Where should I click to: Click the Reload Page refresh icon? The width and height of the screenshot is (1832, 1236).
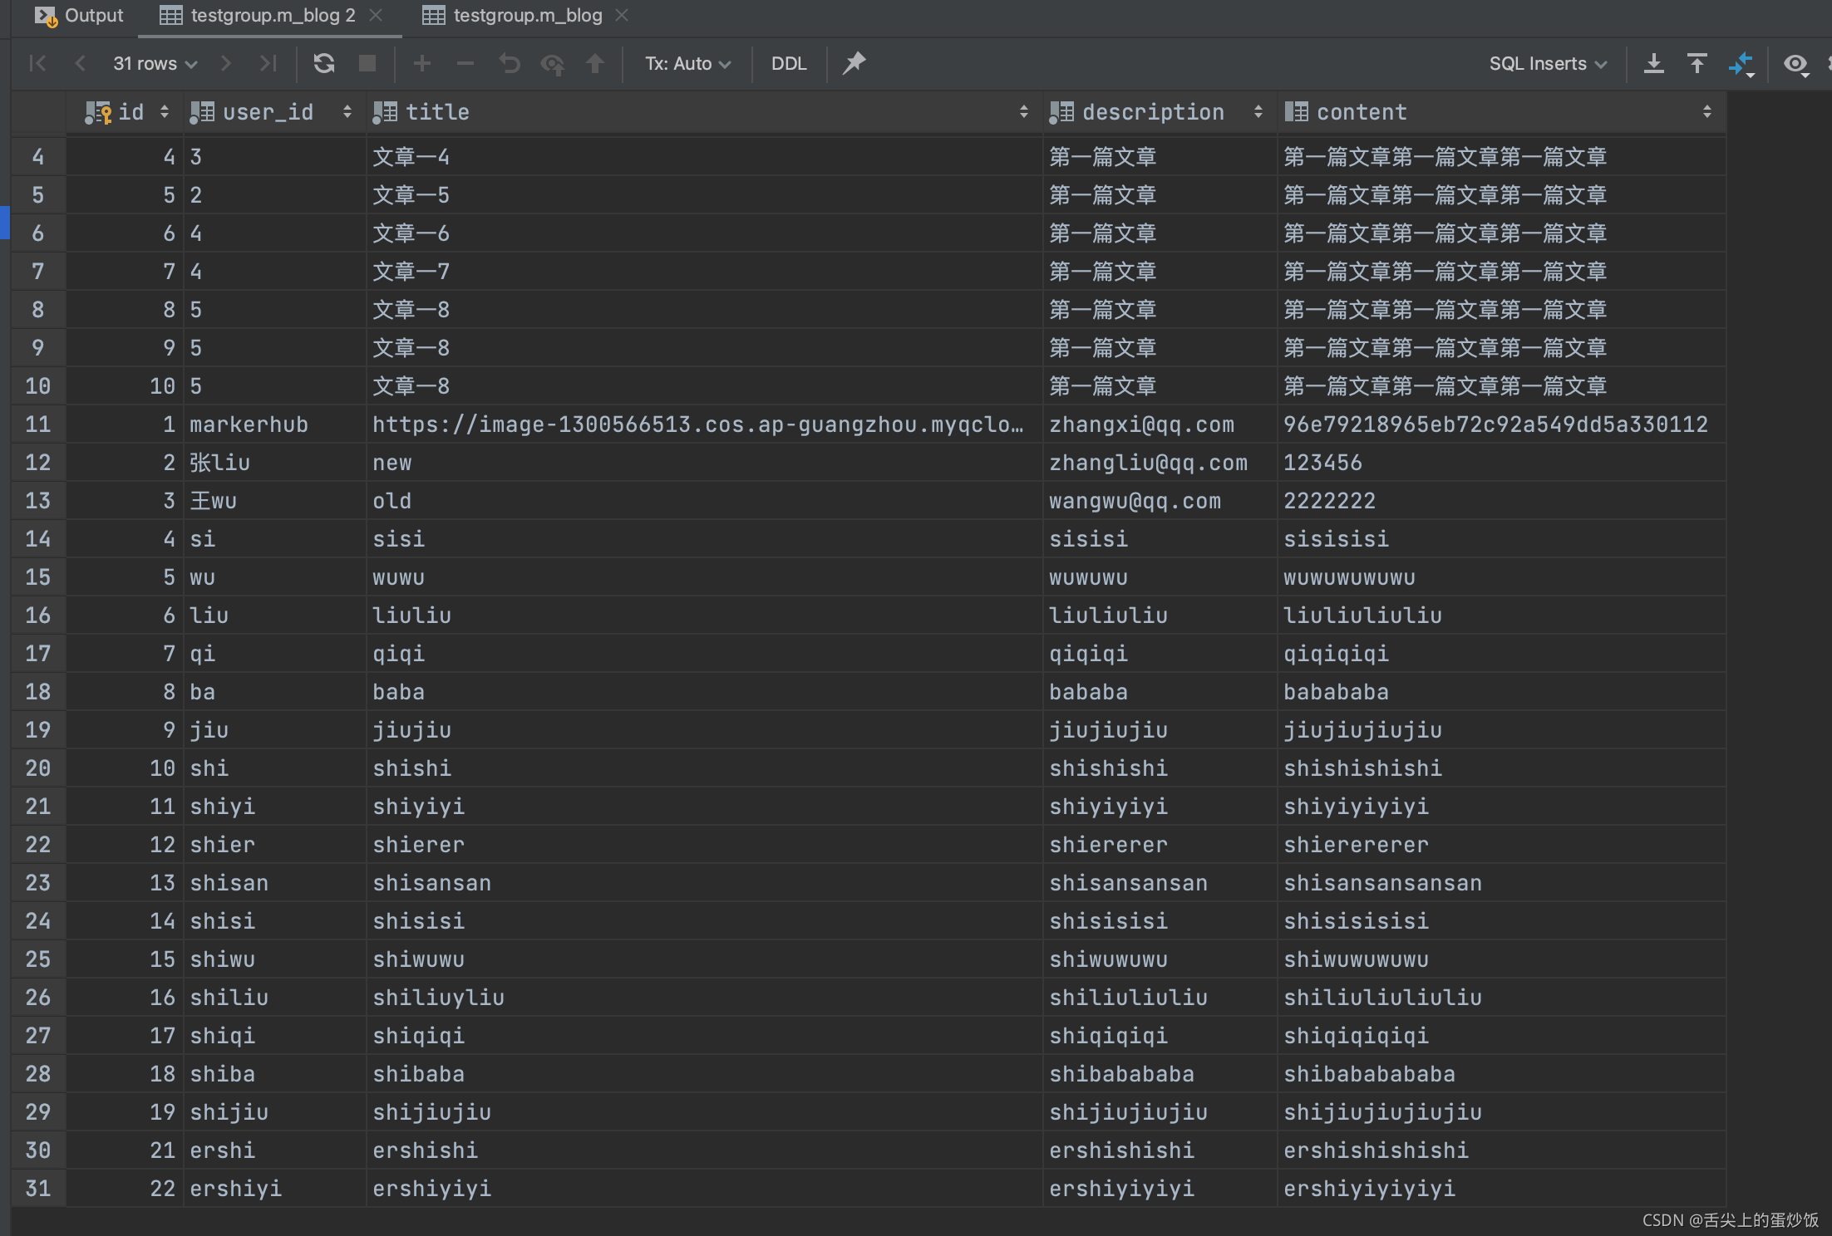click(324, 63)
